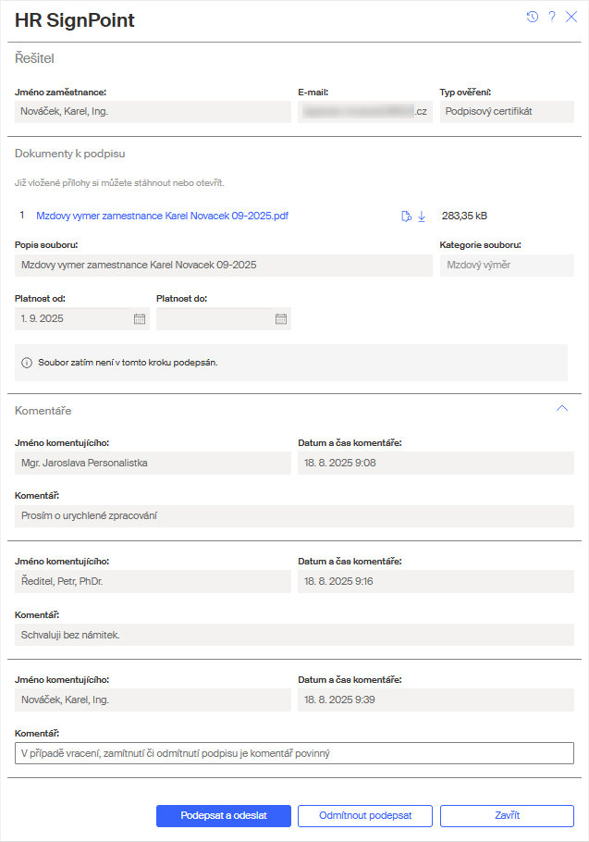Viewport: 589px width, 842px height.
Task: Collapse the Komentáře section
Action: [x=561, y=407]
